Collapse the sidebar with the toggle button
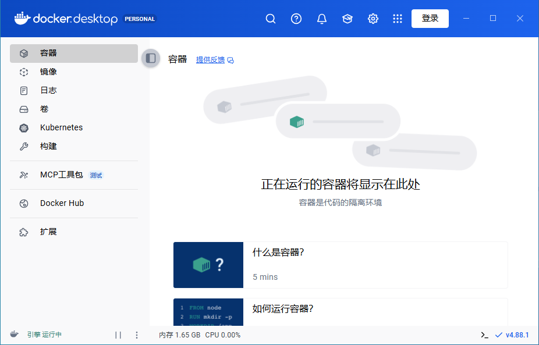 (151, 58)
